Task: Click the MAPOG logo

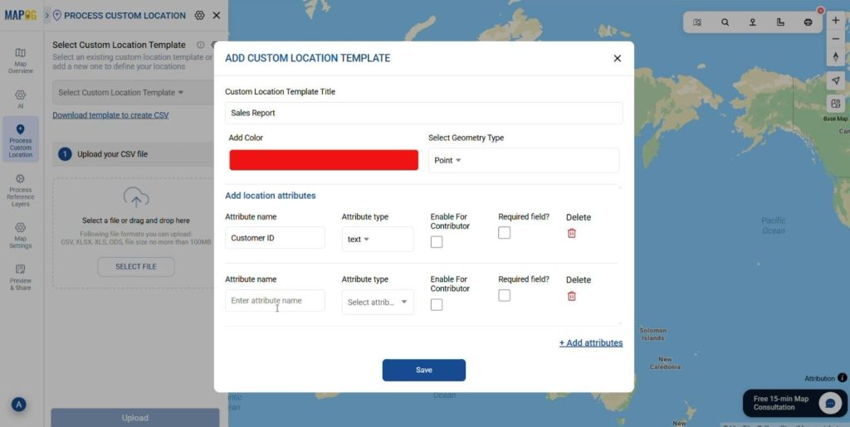Action: point(21,15)
